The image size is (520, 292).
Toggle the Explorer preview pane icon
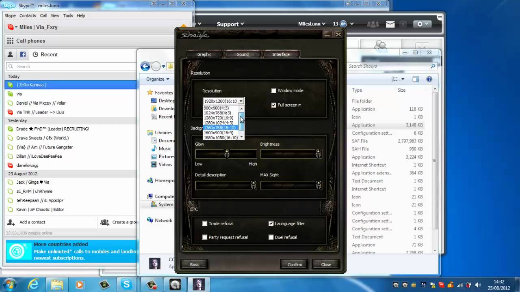[x=415, y=79]
